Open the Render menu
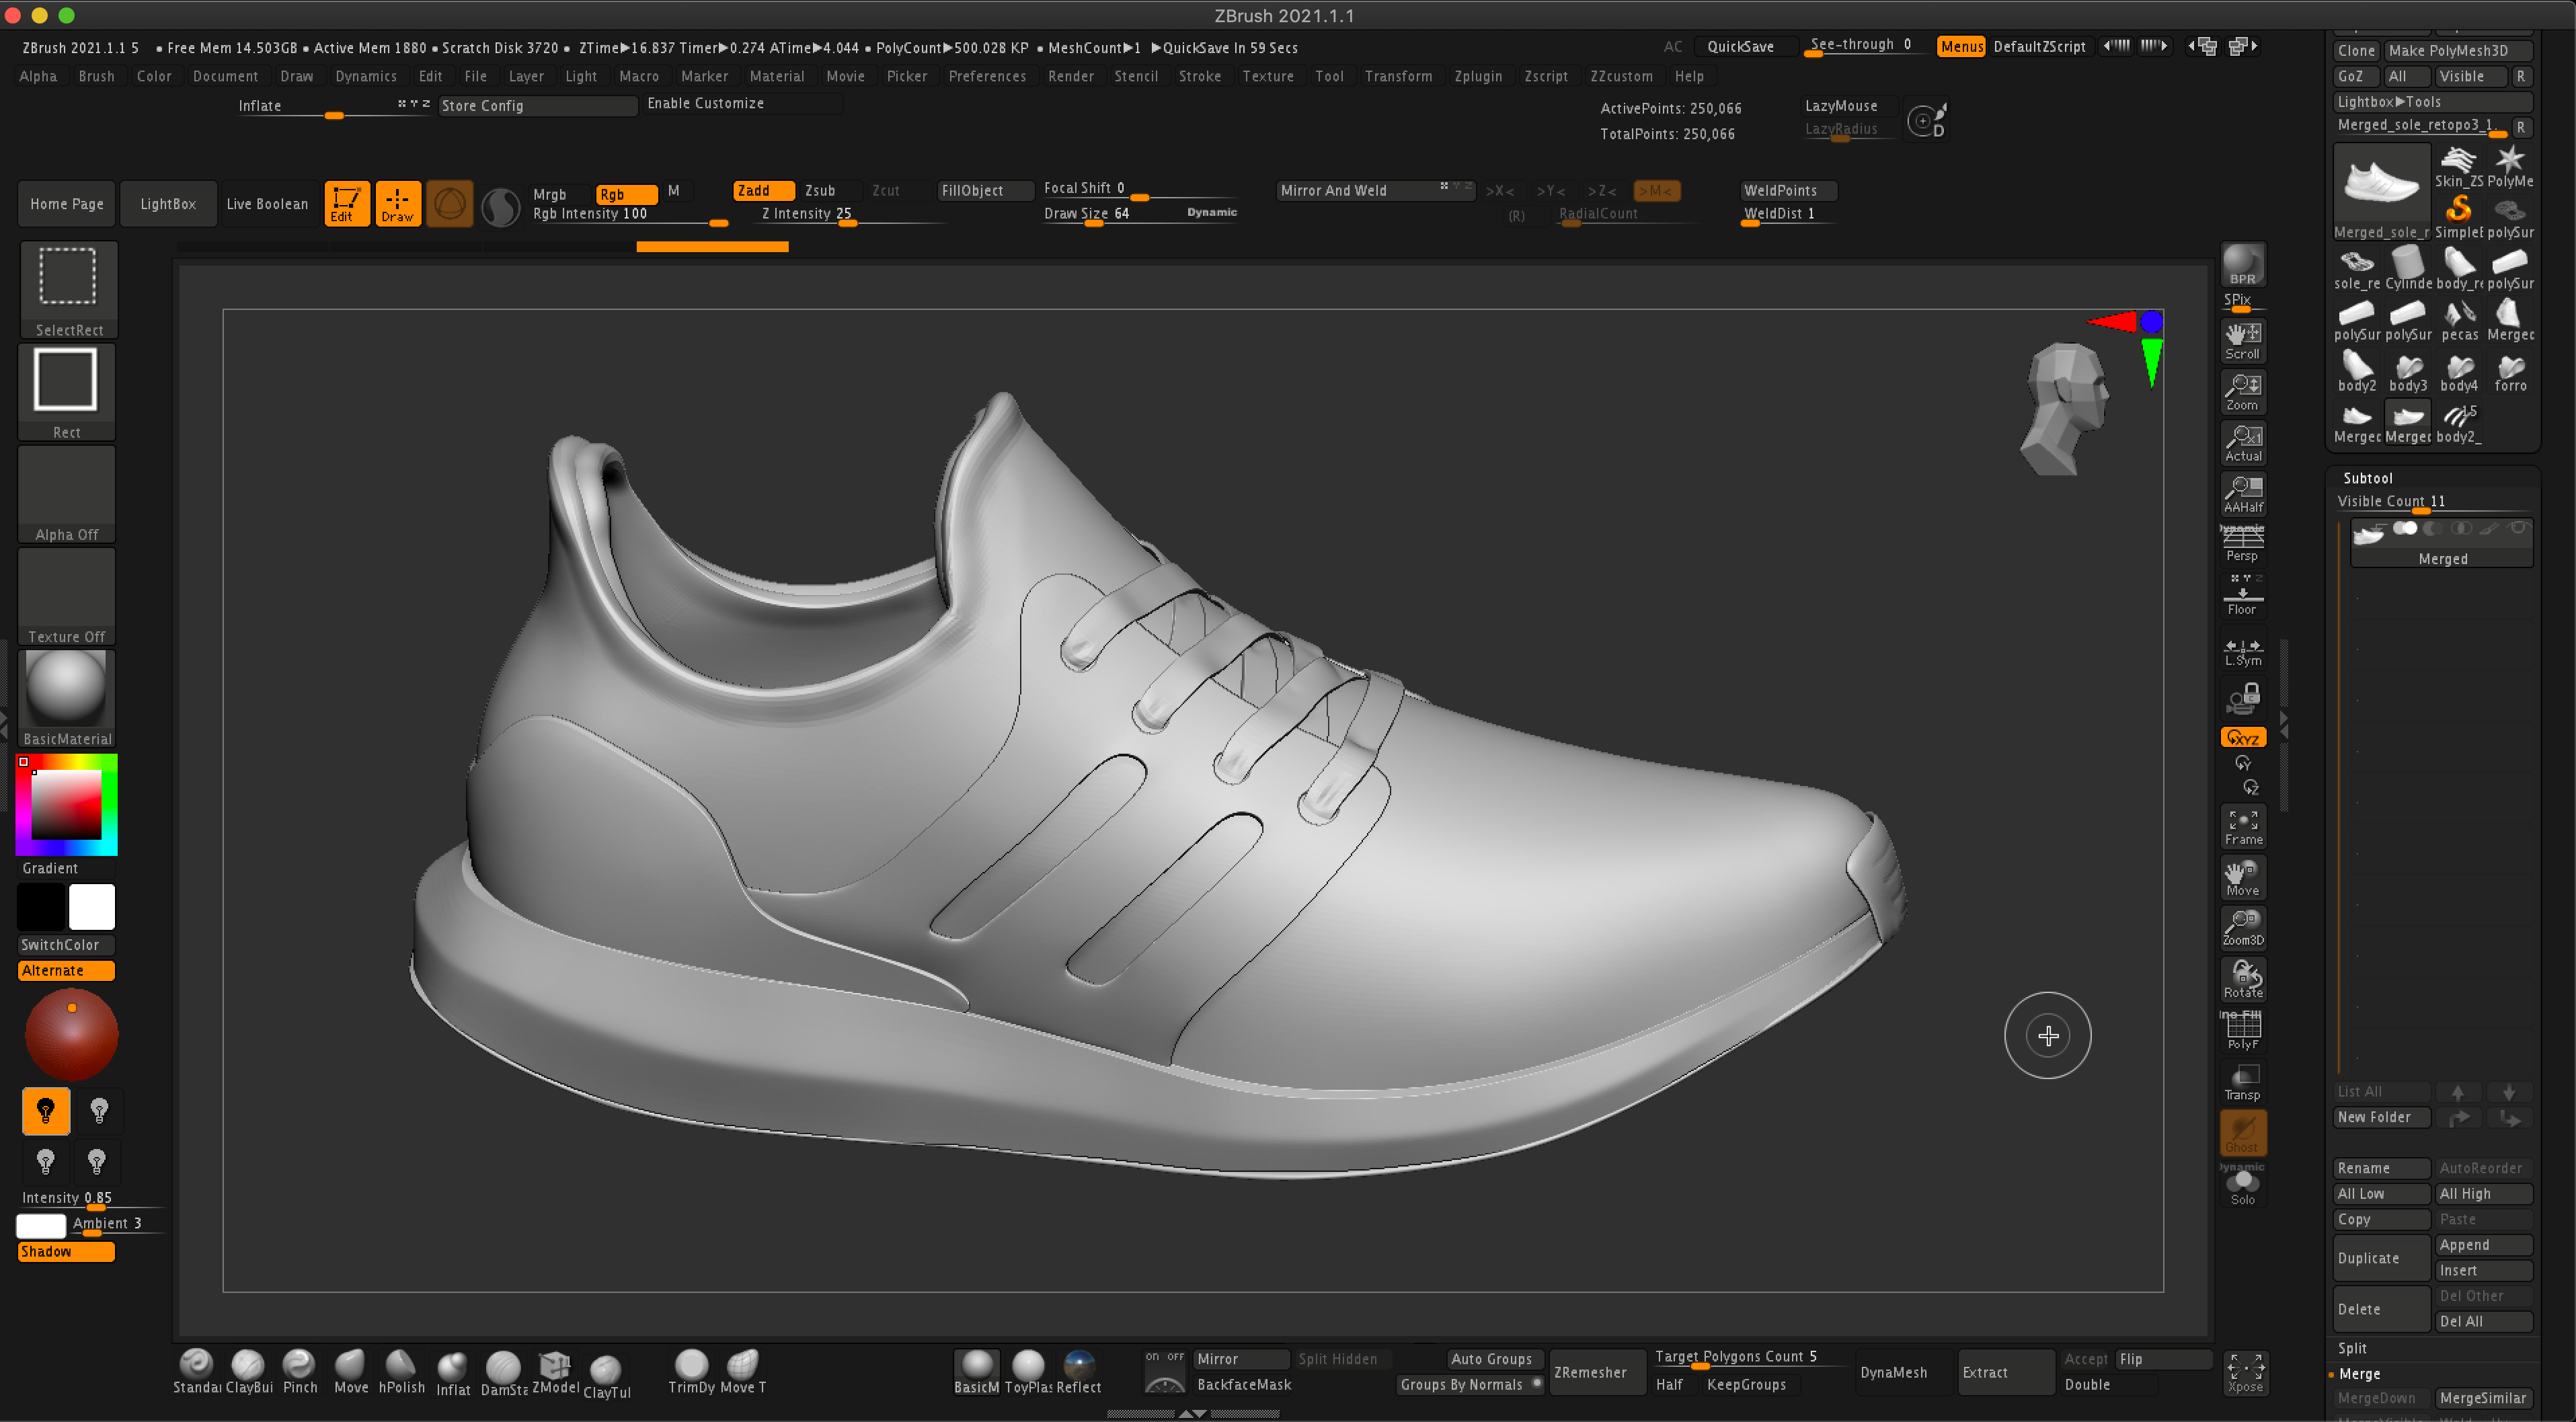Viewport: 2576px width, 1422px height. click(x=1071, y=76)
